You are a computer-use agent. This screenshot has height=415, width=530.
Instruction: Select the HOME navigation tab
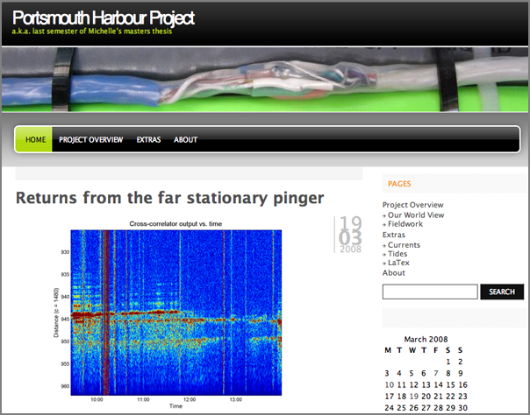coord(35,140)
